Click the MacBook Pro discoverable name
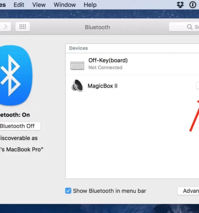Image resolution: width=199 pixels, height=213 pixels. (x=22, y=149)
